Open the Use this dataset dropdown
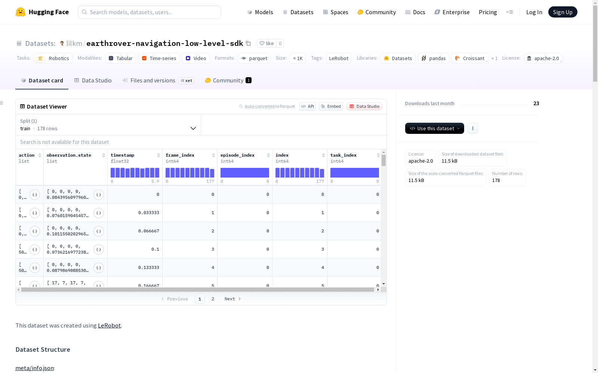598x373 pixels. [435, 128]
